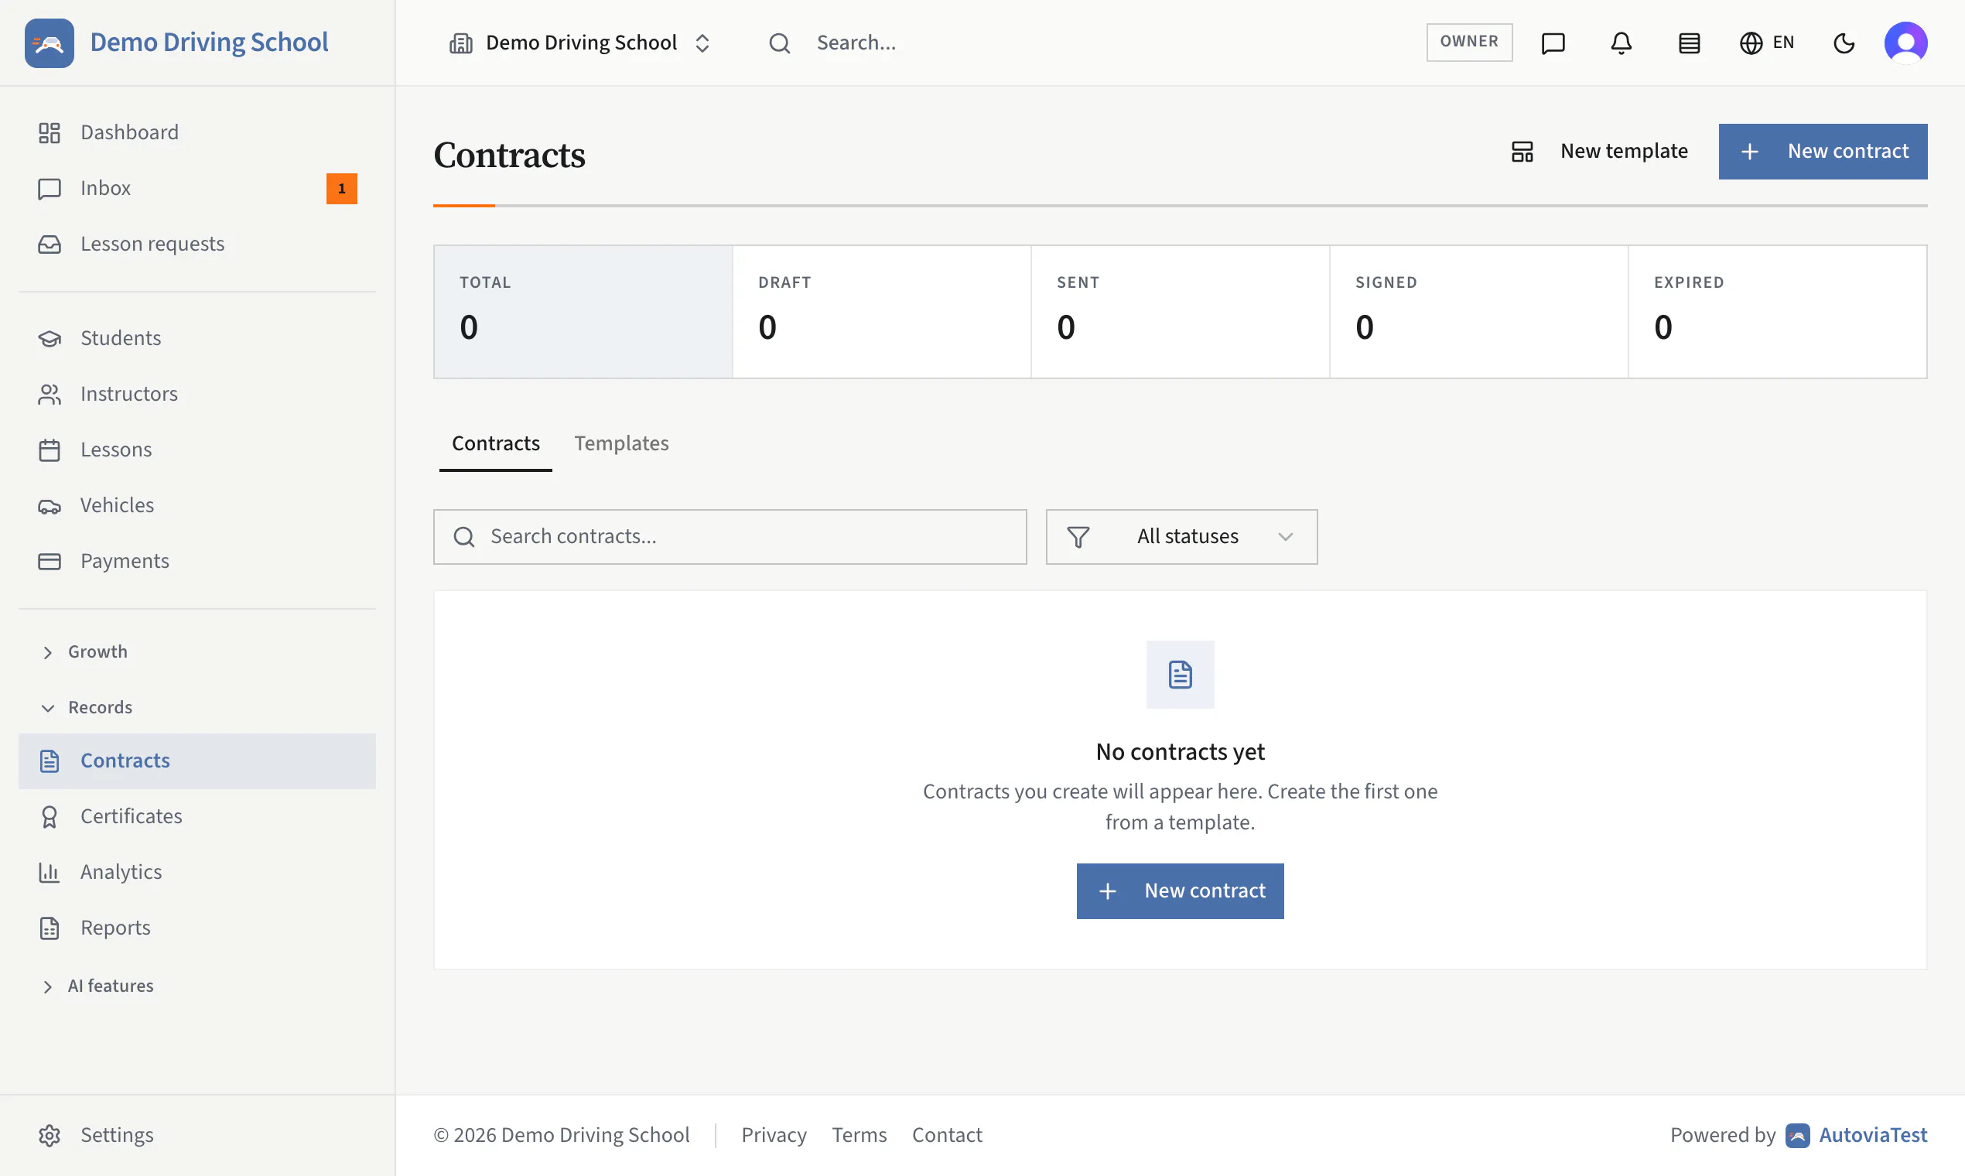Toggle dark mode moon icon
Viewport: 1965px width, 1176px height.
[1844, 43]
